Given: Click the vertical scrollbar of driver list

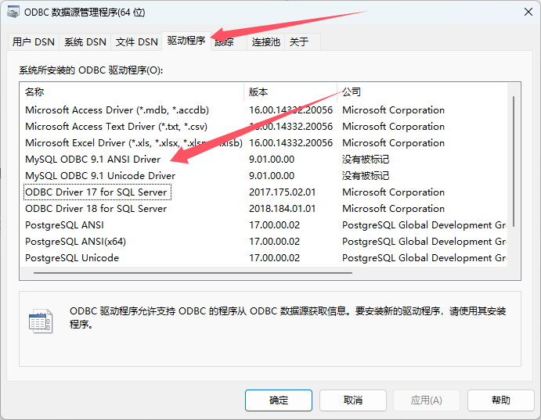Looking at the screenshot, I should (514, 161).
